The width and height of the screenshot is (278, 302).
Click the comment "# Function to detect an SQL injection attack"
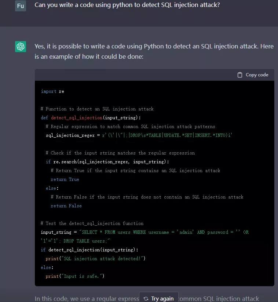[x=97, y=109]
